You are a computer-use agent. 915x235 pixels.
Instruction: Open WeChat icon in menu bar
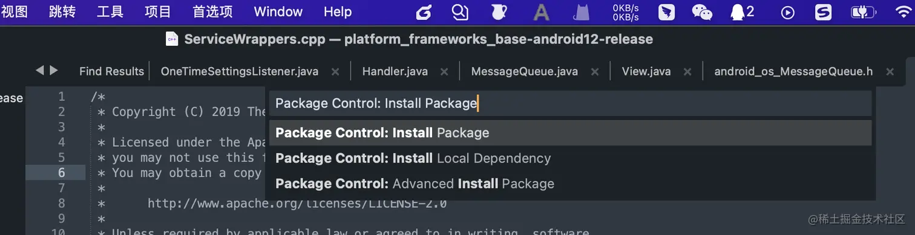[702, 11]
